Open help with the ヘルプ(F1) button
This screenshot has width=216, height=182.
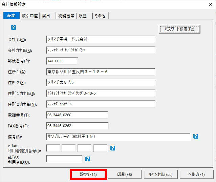[x=197, y=175]
